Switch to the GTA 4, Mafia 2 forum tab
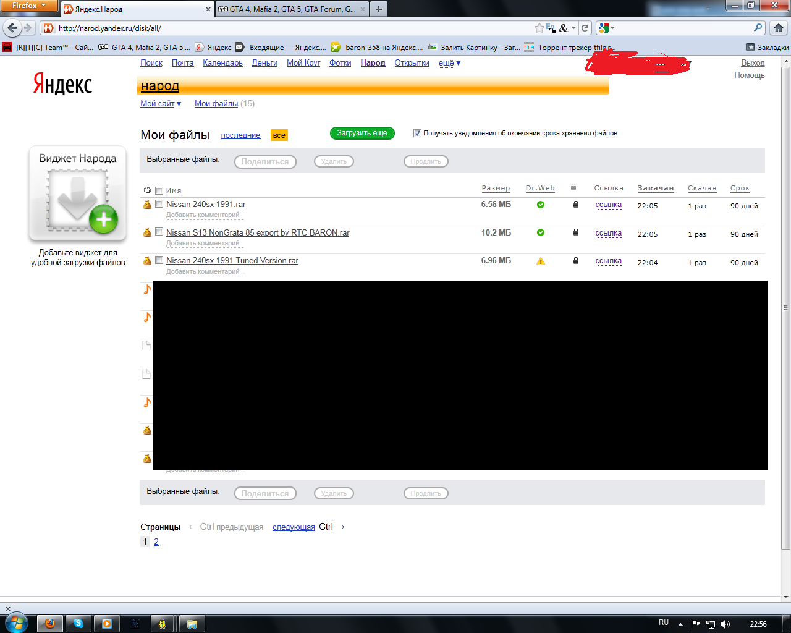791x633 pixels. 292,9
